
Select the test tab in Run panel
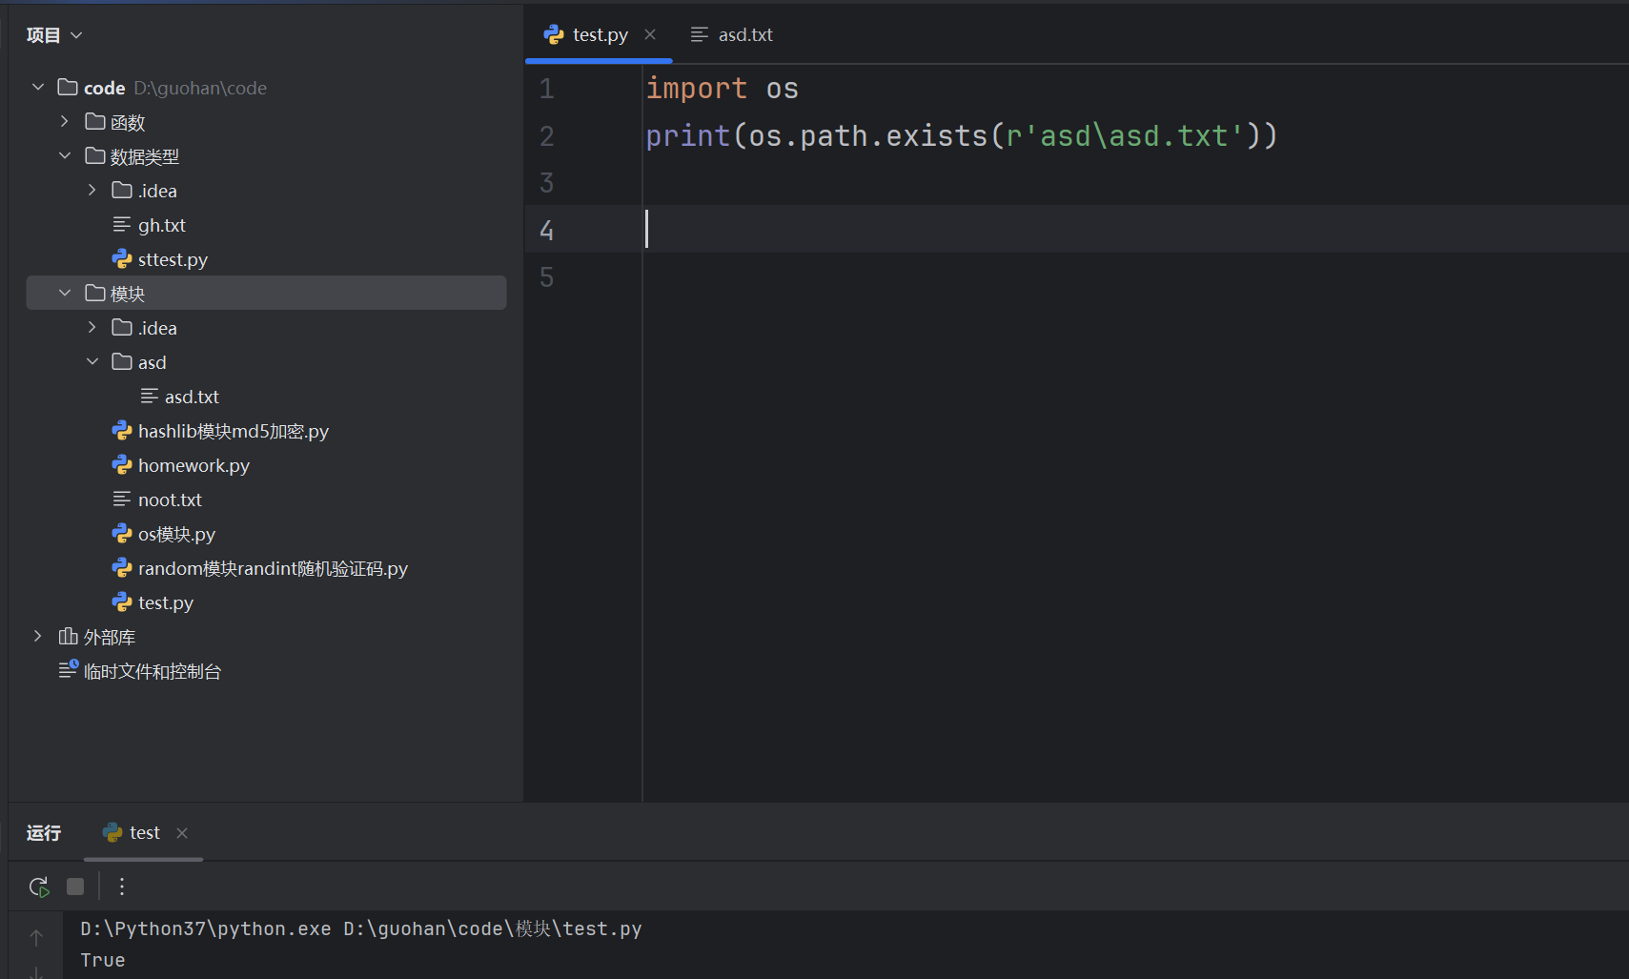coord(143,833)
